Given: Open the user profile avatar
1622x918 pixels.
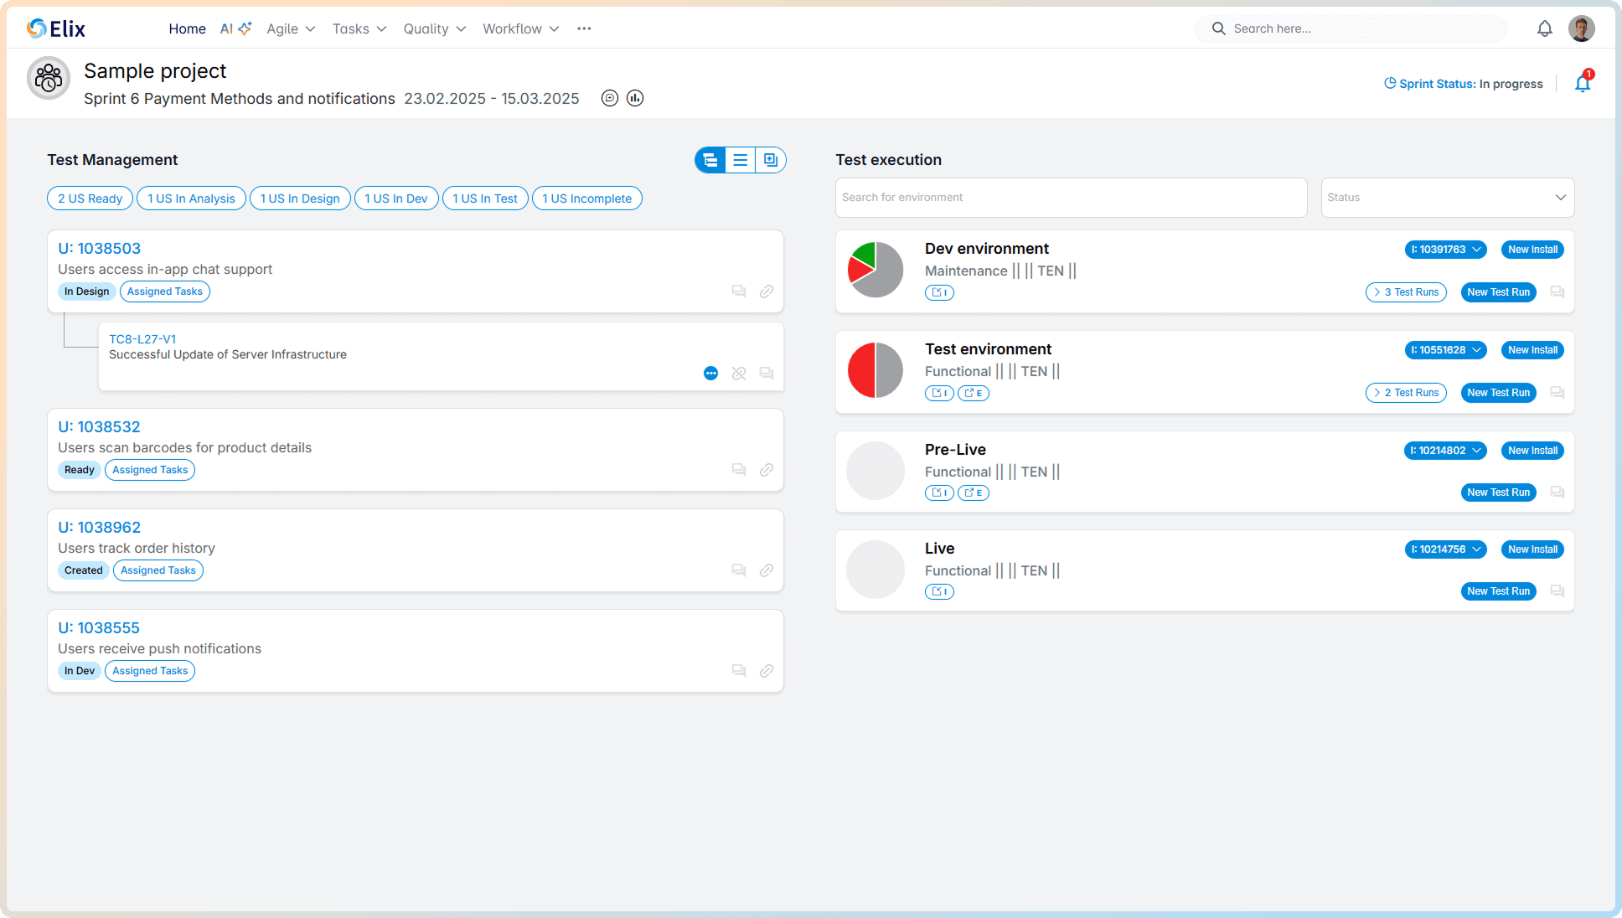Looking at the screenshot, I should click(1582, 28).
